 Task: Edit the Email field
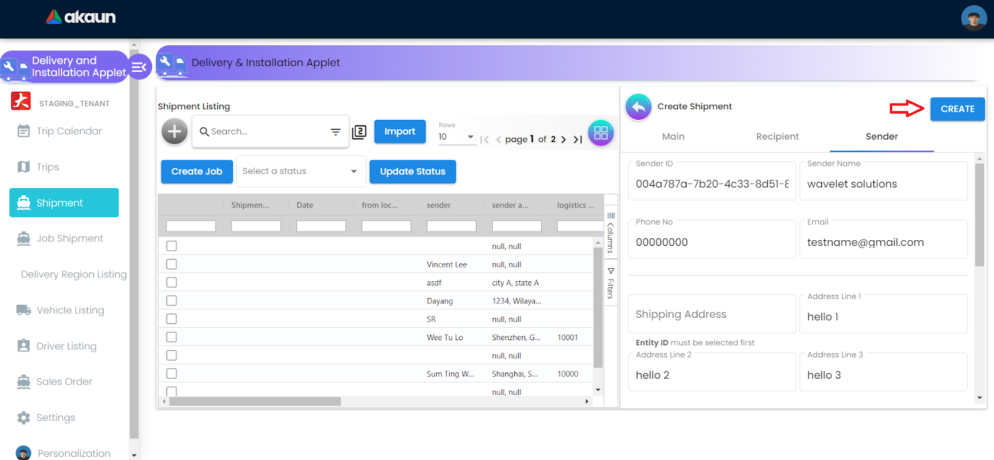click(883, 240)
